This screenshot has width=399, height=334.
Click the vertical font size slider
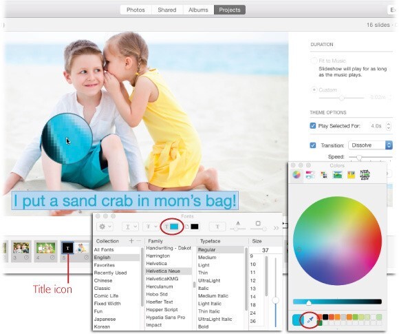pos(276,292)
